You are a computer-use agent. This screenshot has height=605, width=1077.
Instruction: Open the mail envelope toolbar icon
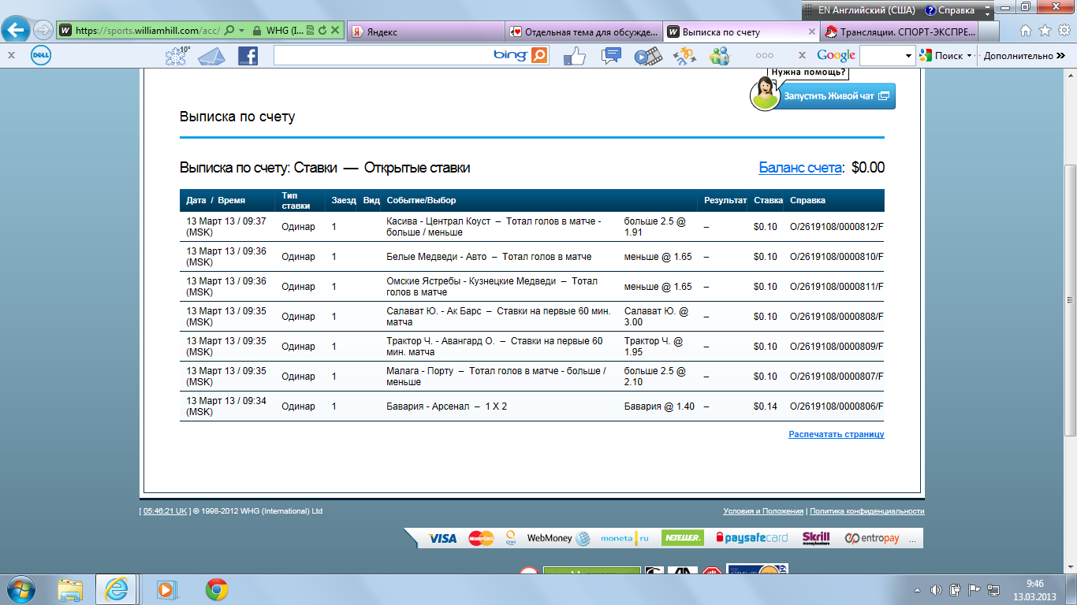pyautogui.click(x=211, y=55)
